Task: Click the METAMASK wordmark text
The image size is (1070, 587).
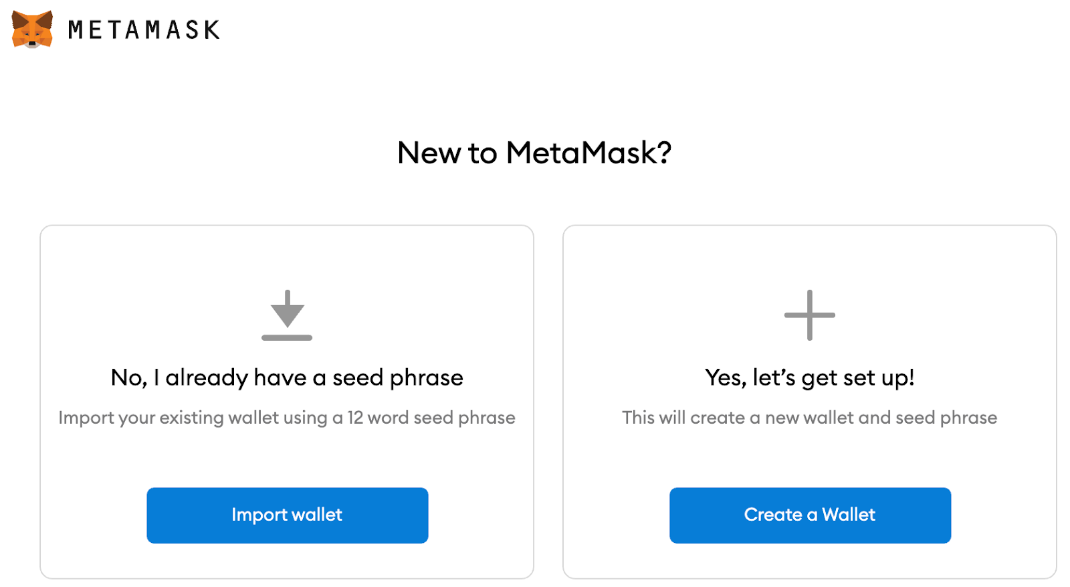Action: point(144,30)
